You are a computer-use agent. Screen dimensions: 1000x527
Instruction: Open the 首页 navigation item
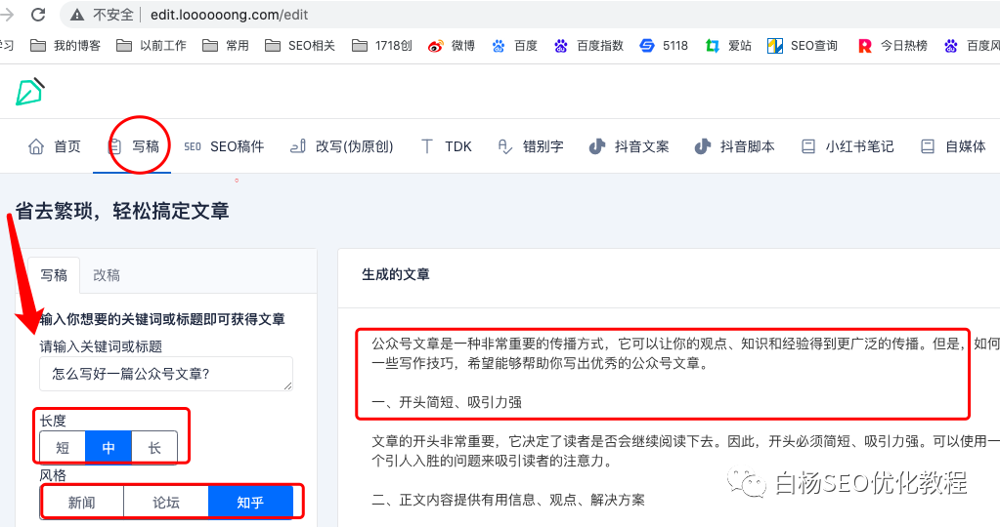coord(55,146)
